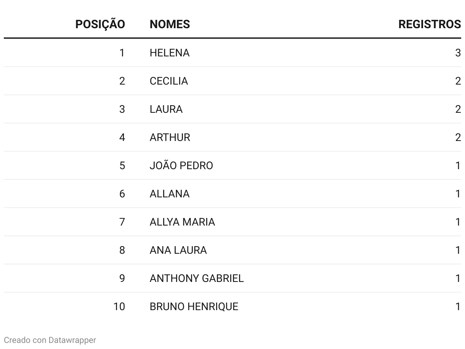465x349 pixels.
Task: Select the CECILIA name cell
Action: (169, 81)
